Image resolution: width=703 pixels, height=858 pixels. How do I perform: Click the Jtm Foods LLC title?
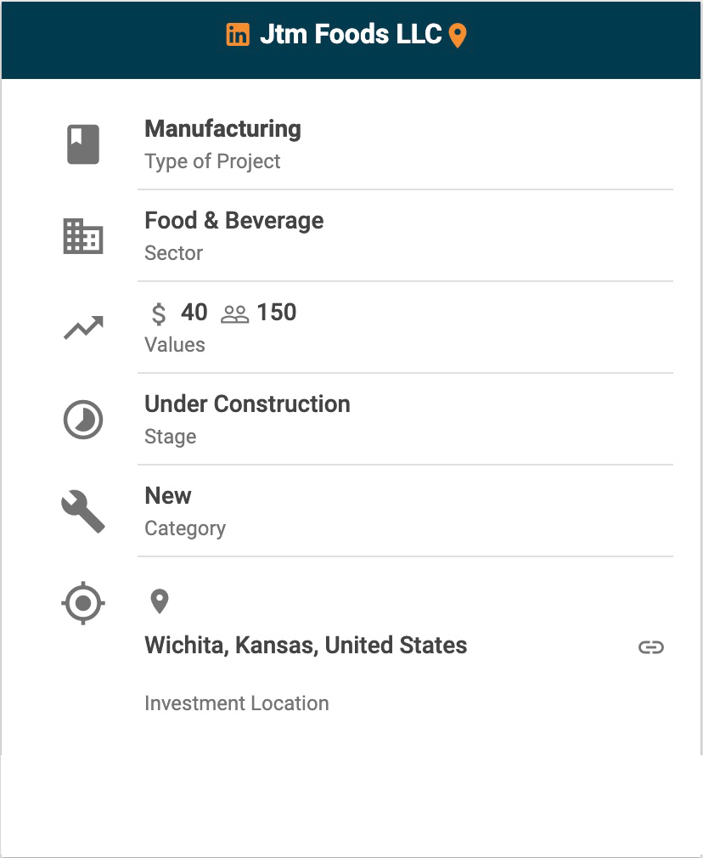(x=351, y=34)
